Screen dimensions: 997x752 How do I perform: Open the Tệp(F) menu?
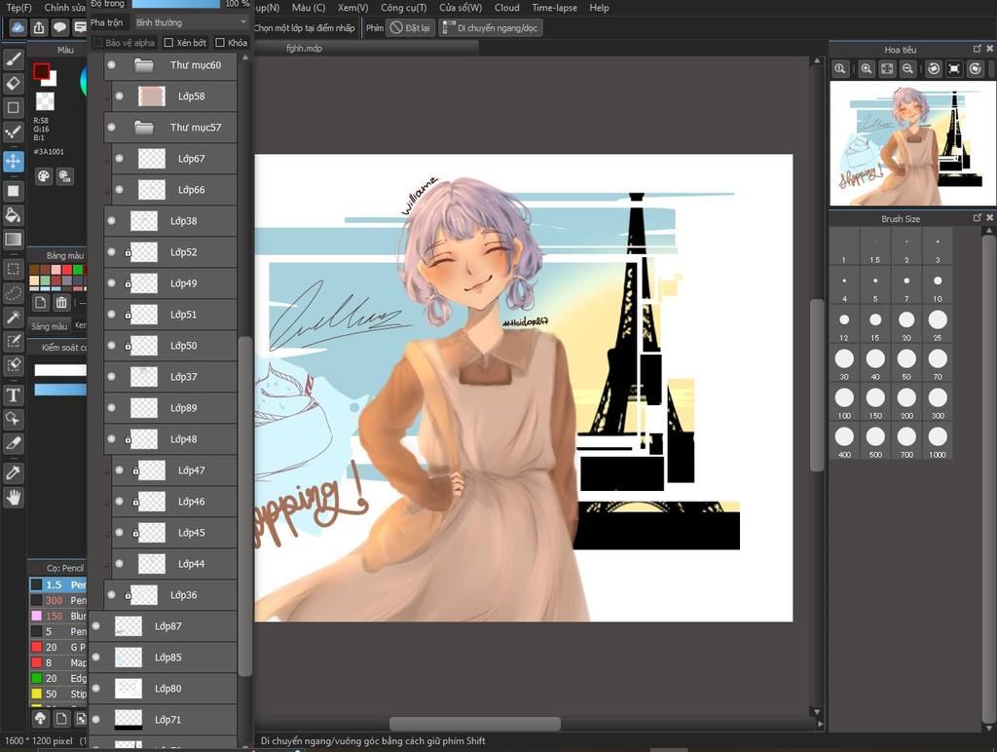(x=18, y=8)
